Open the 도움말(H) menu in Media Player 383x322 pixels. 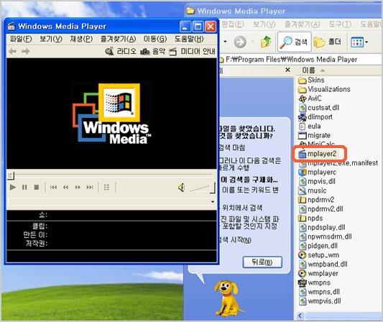click(189, 39)
